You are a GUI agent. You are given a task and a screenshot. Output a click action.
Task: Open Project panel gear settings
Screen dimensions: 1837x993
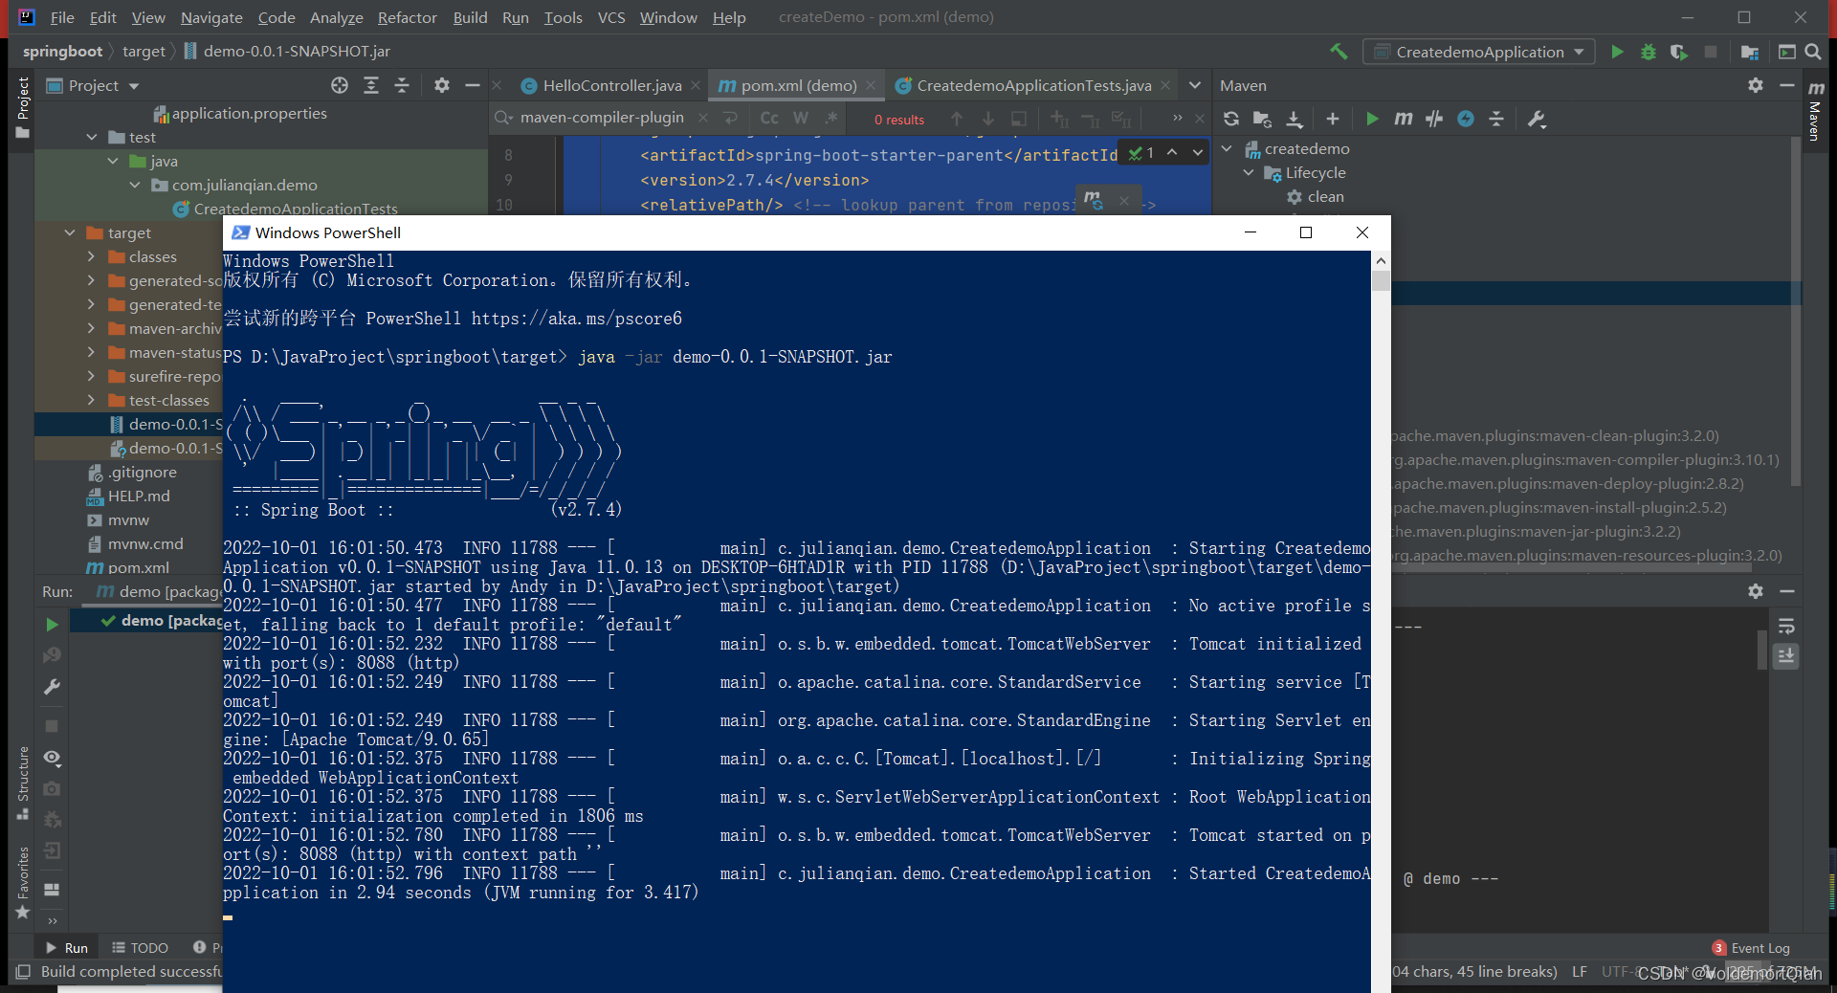tap(441, 85)
